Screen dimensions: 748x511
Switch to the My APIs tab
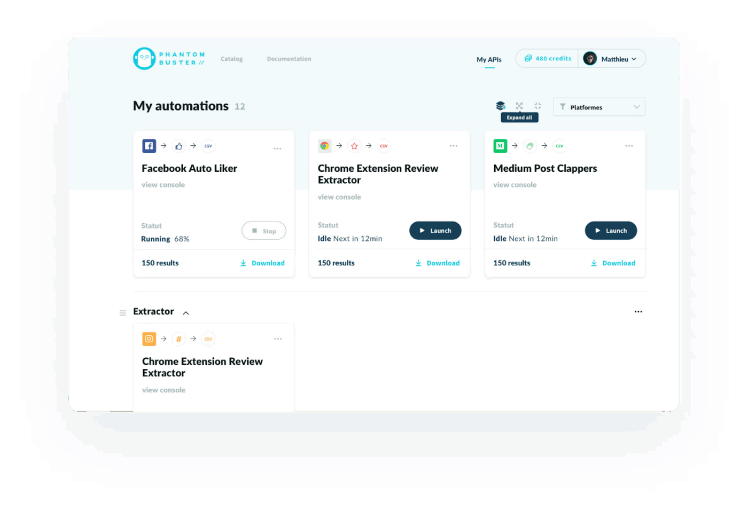[x=489, y=60]
